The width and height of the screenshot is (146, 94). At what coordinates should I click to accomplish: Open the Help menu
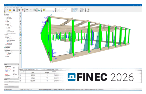[x=21, y=7]
